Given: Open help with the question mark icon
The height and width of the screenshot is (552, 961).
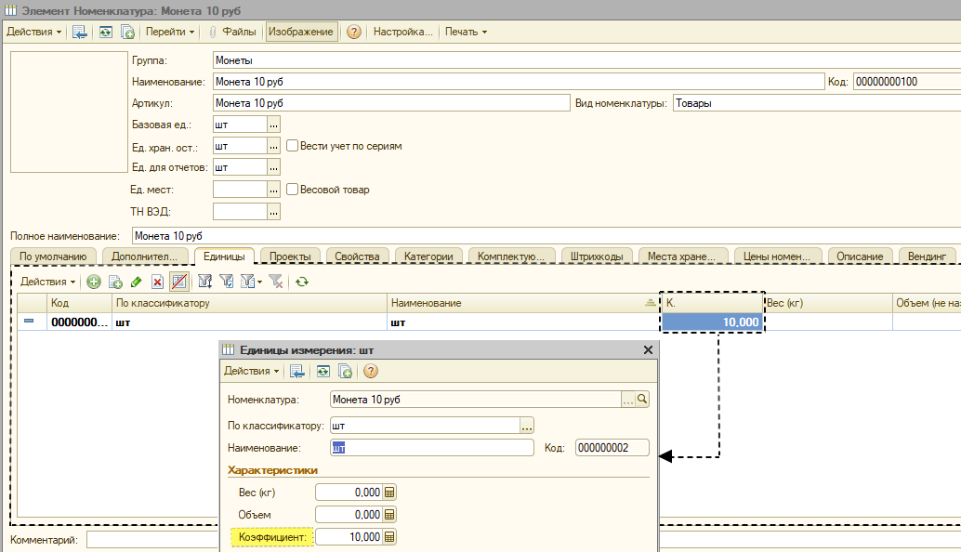Looking at the screenshot, I should [x=353, y=32].
